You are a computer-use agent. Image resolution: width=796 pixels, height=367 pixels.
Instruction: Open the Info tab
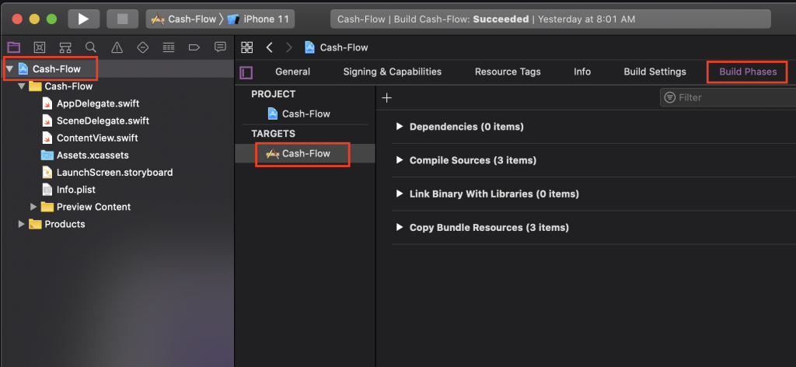[582, 72]
